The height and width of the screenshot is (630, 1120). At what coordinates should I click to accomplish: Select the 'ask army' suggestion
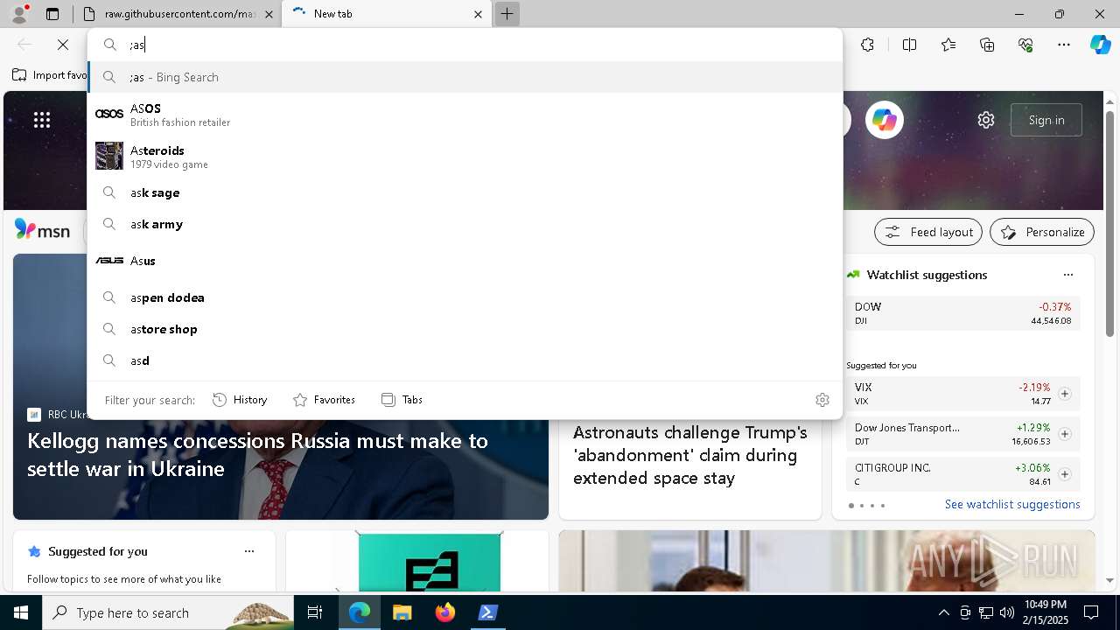[x=465, y=224]
